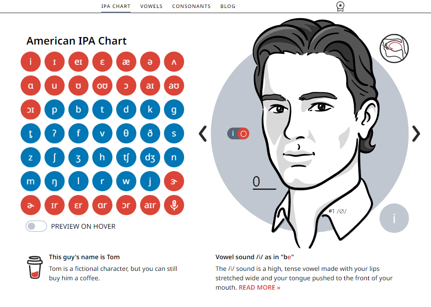Choose the /ʊ/ vowel circle
431x307 pixels.
click(78, 86)
